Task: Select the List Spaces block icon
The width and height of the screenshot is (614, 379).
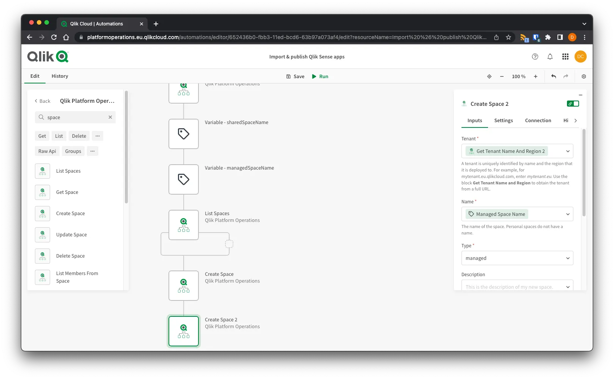Action: (42, 171)
